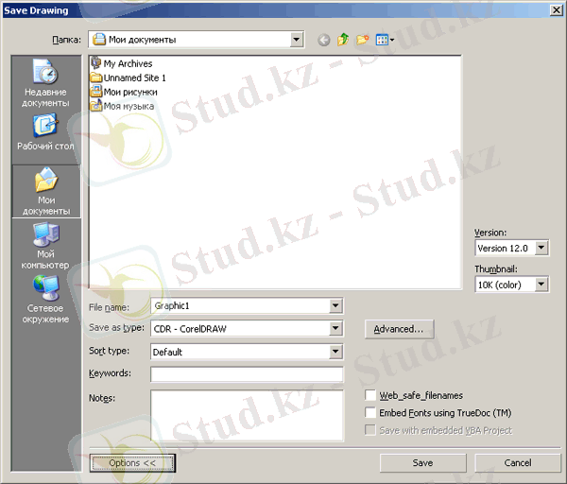Select the My Archives item icon
Image resolution: width=567 pixels, height=484 pixels.
(95, 63)
